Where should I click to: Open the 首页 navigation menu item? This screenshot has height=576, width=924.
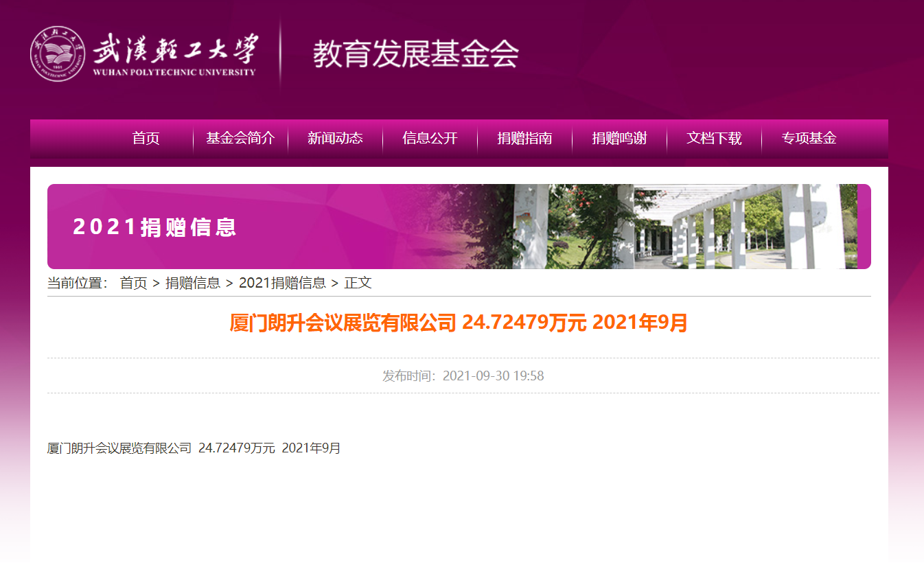coord(146,138)
